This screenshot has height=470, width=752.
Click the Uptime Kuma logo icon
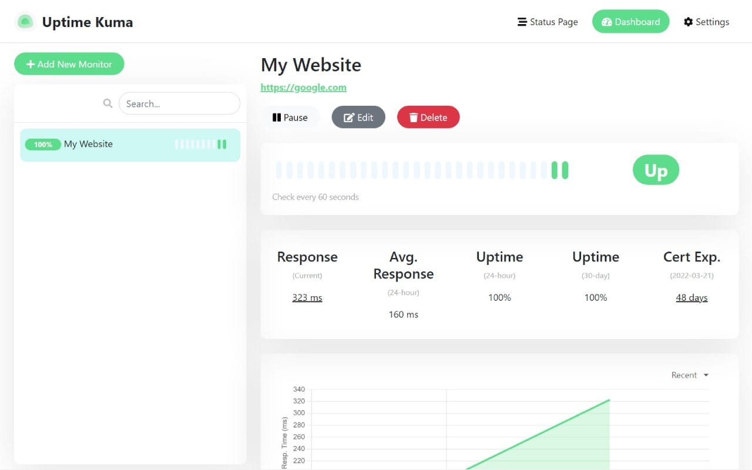tap(25, 21)
